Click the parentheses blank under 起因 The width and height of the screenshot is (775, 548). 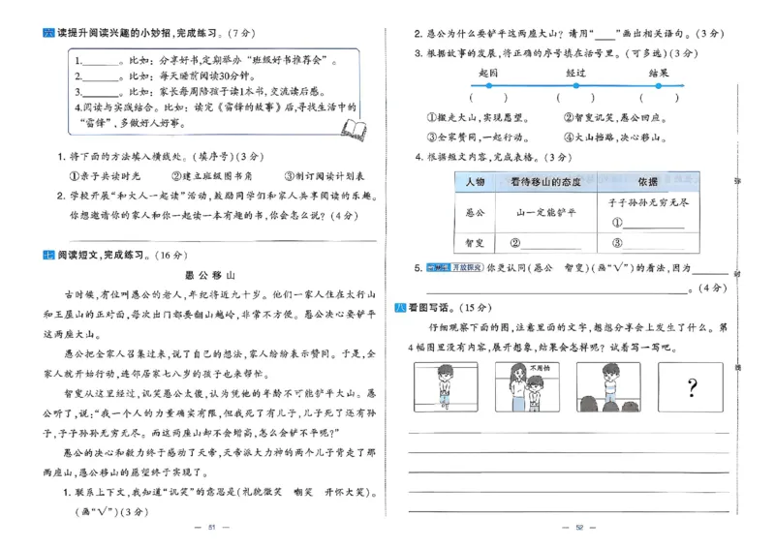coord(488,98)
